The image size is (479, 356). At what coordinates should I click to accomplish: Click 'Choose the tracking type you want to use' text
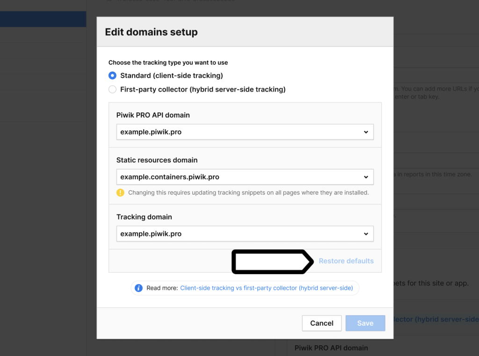[x=168, y=63]
